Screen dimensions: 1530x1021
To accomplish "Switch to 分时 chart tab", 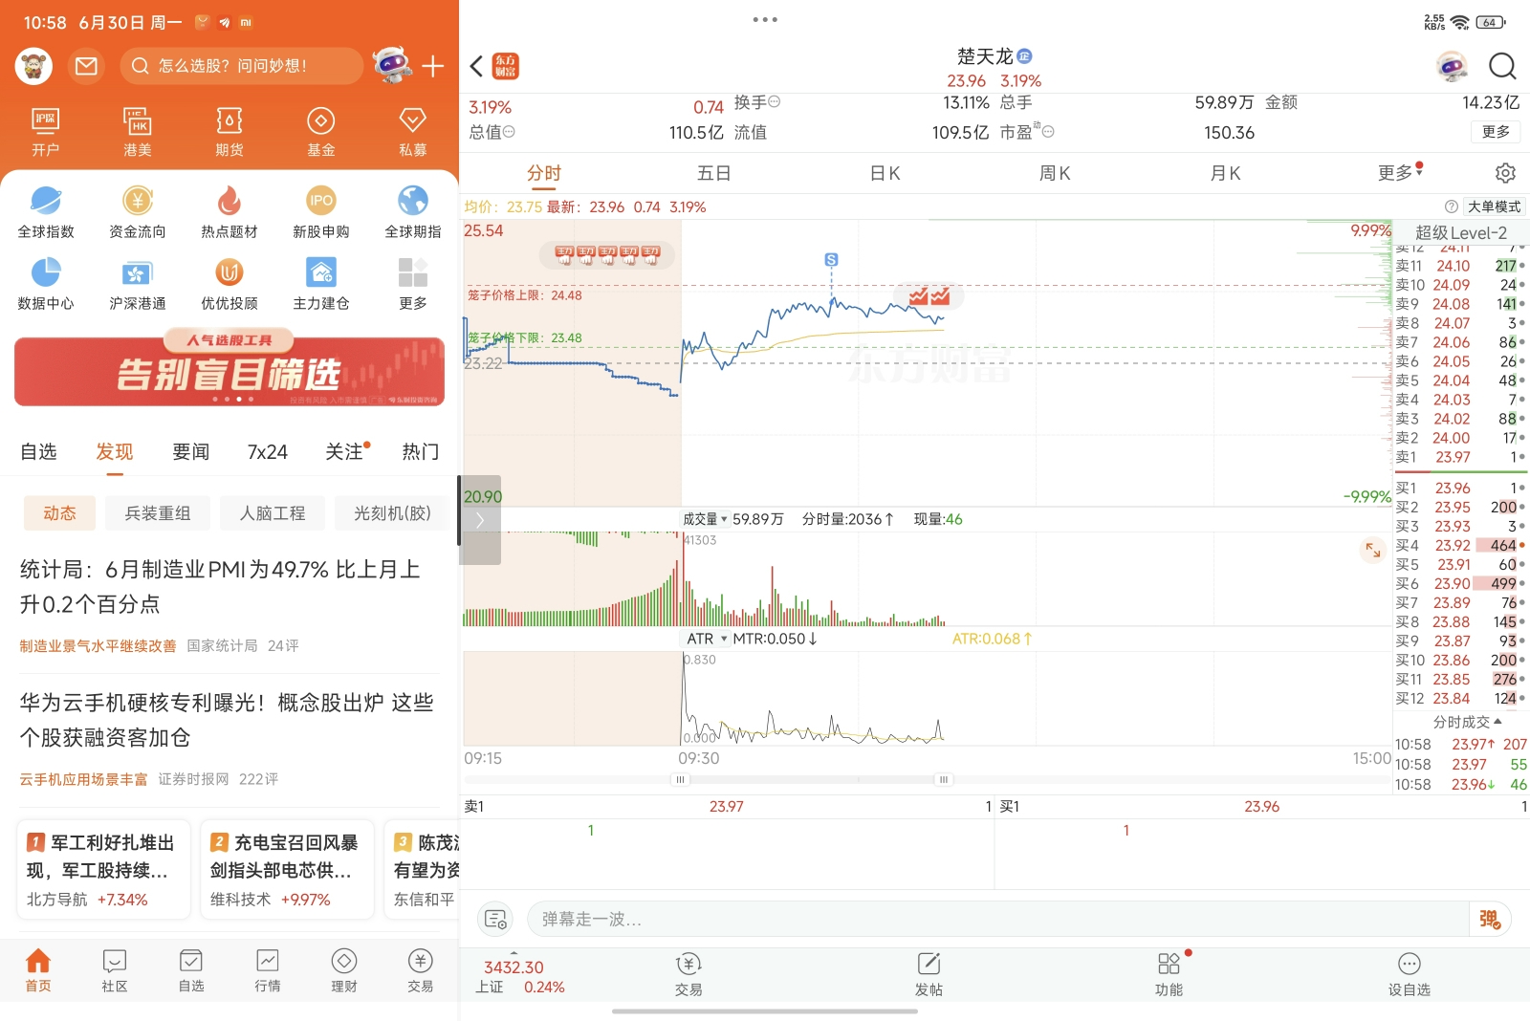I will [544, 173].
